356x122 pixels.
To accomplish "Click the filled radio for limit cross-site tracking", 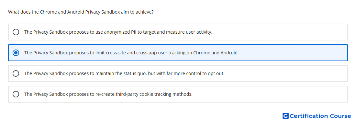I will tap(16, 53).
